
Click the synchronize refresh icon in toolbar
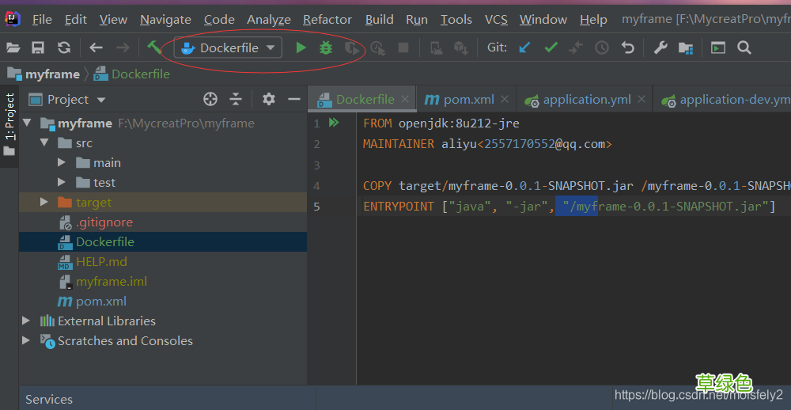pos(63,48)
